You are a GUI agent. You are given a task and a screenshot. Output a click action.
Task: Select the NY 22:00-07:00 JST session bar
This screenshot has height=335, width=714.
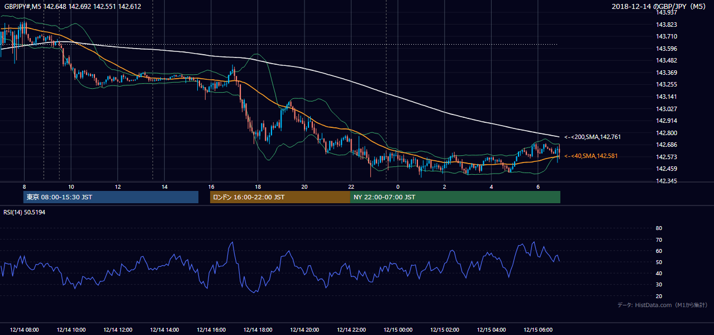[455, 197]
